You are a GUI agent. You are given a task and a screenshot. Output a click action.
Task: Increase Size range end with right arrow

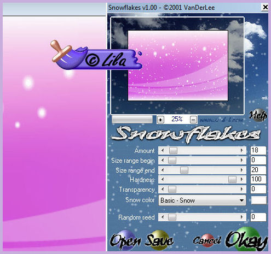point(242,170)
